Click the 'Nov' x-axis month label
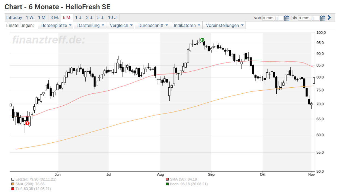 [311, 174]
